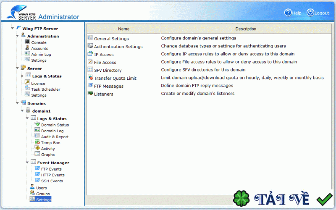Log out using the Logout button

(x=318, y=13)
